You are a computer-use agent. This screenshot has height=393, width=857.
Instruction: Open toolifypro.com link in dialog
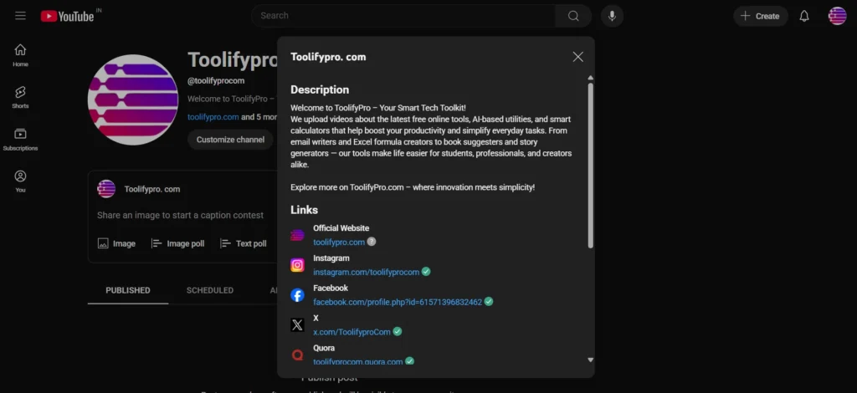click(339, 242)
